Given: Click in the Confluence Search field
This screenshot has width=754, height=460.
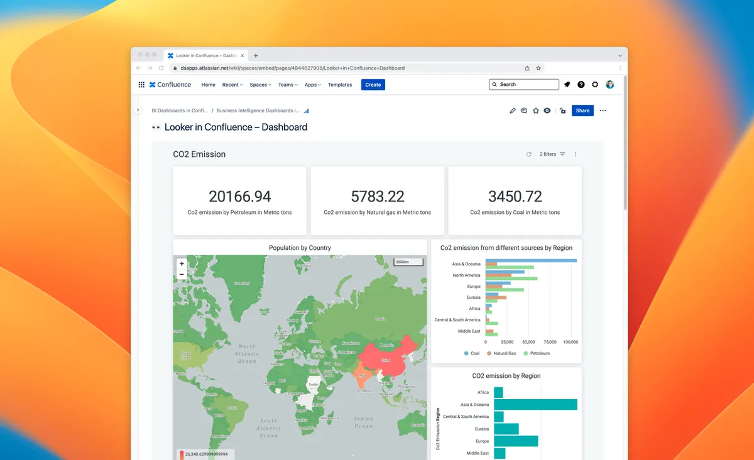Looking at the screenshot, I should pos(524,84).
